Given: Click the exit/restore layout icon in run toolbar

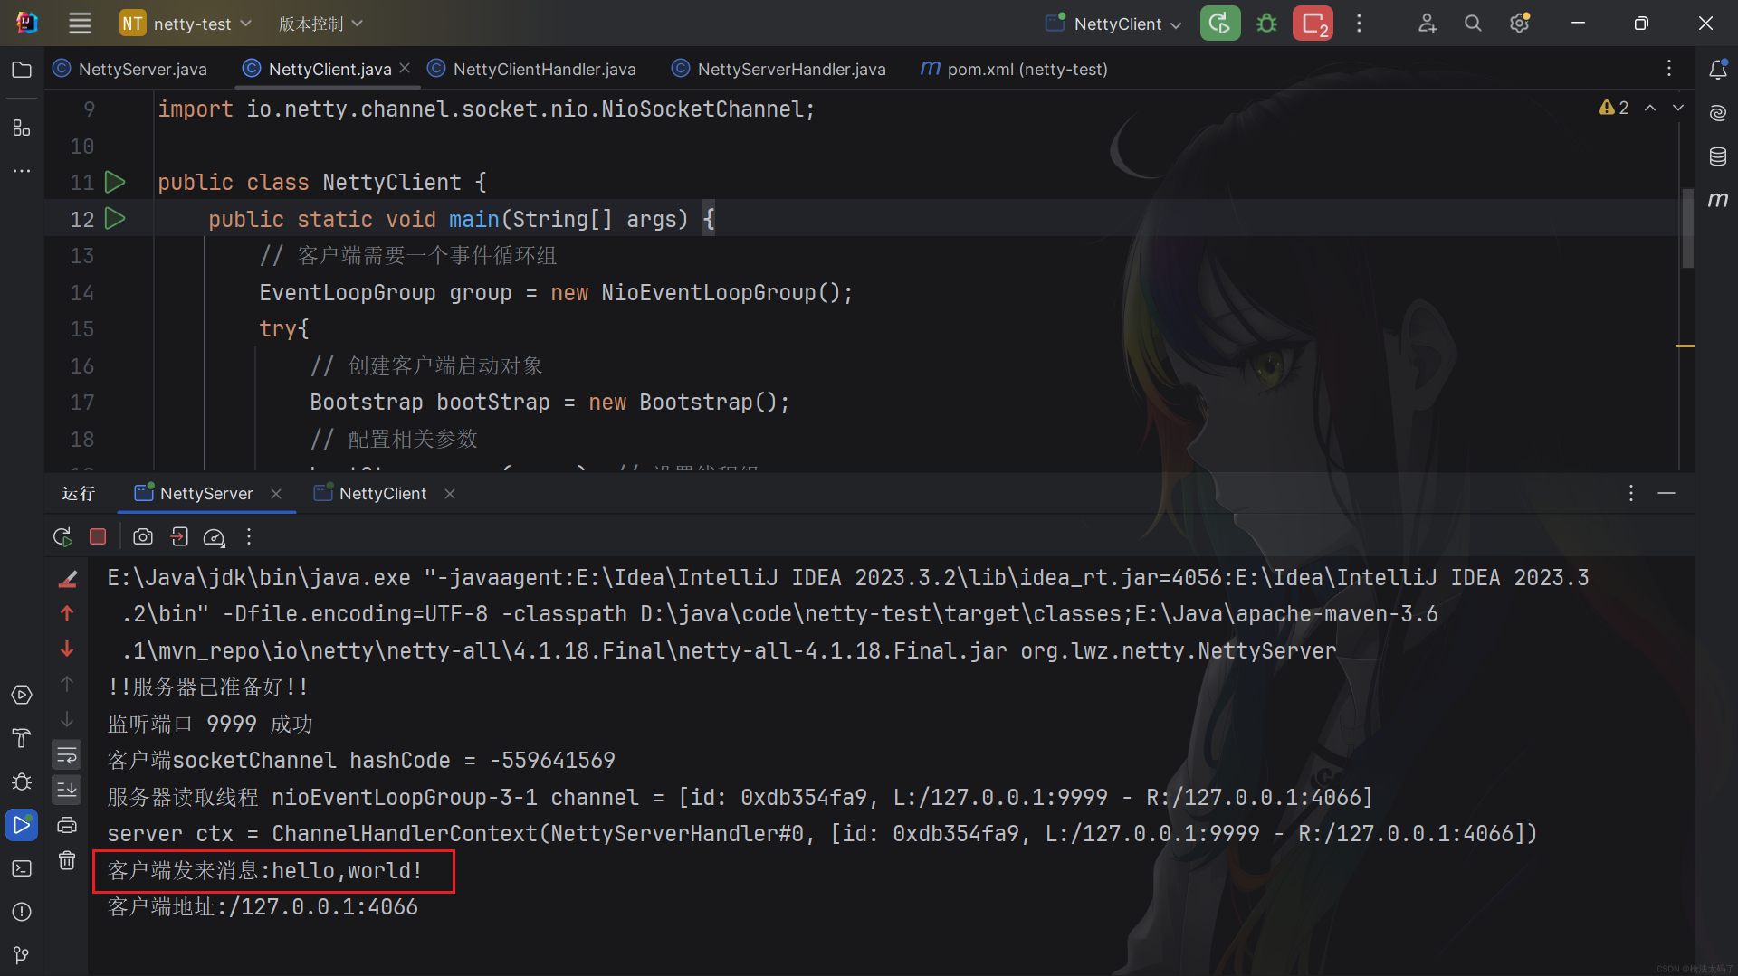Looking at the screenshot, I should (x=179, y=536).
